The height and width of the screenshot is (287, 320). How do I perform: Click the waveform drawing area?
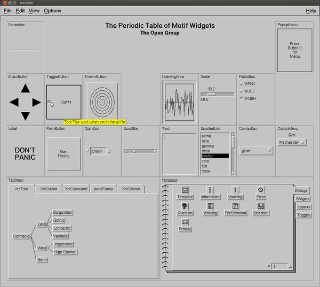pos(179,102)
